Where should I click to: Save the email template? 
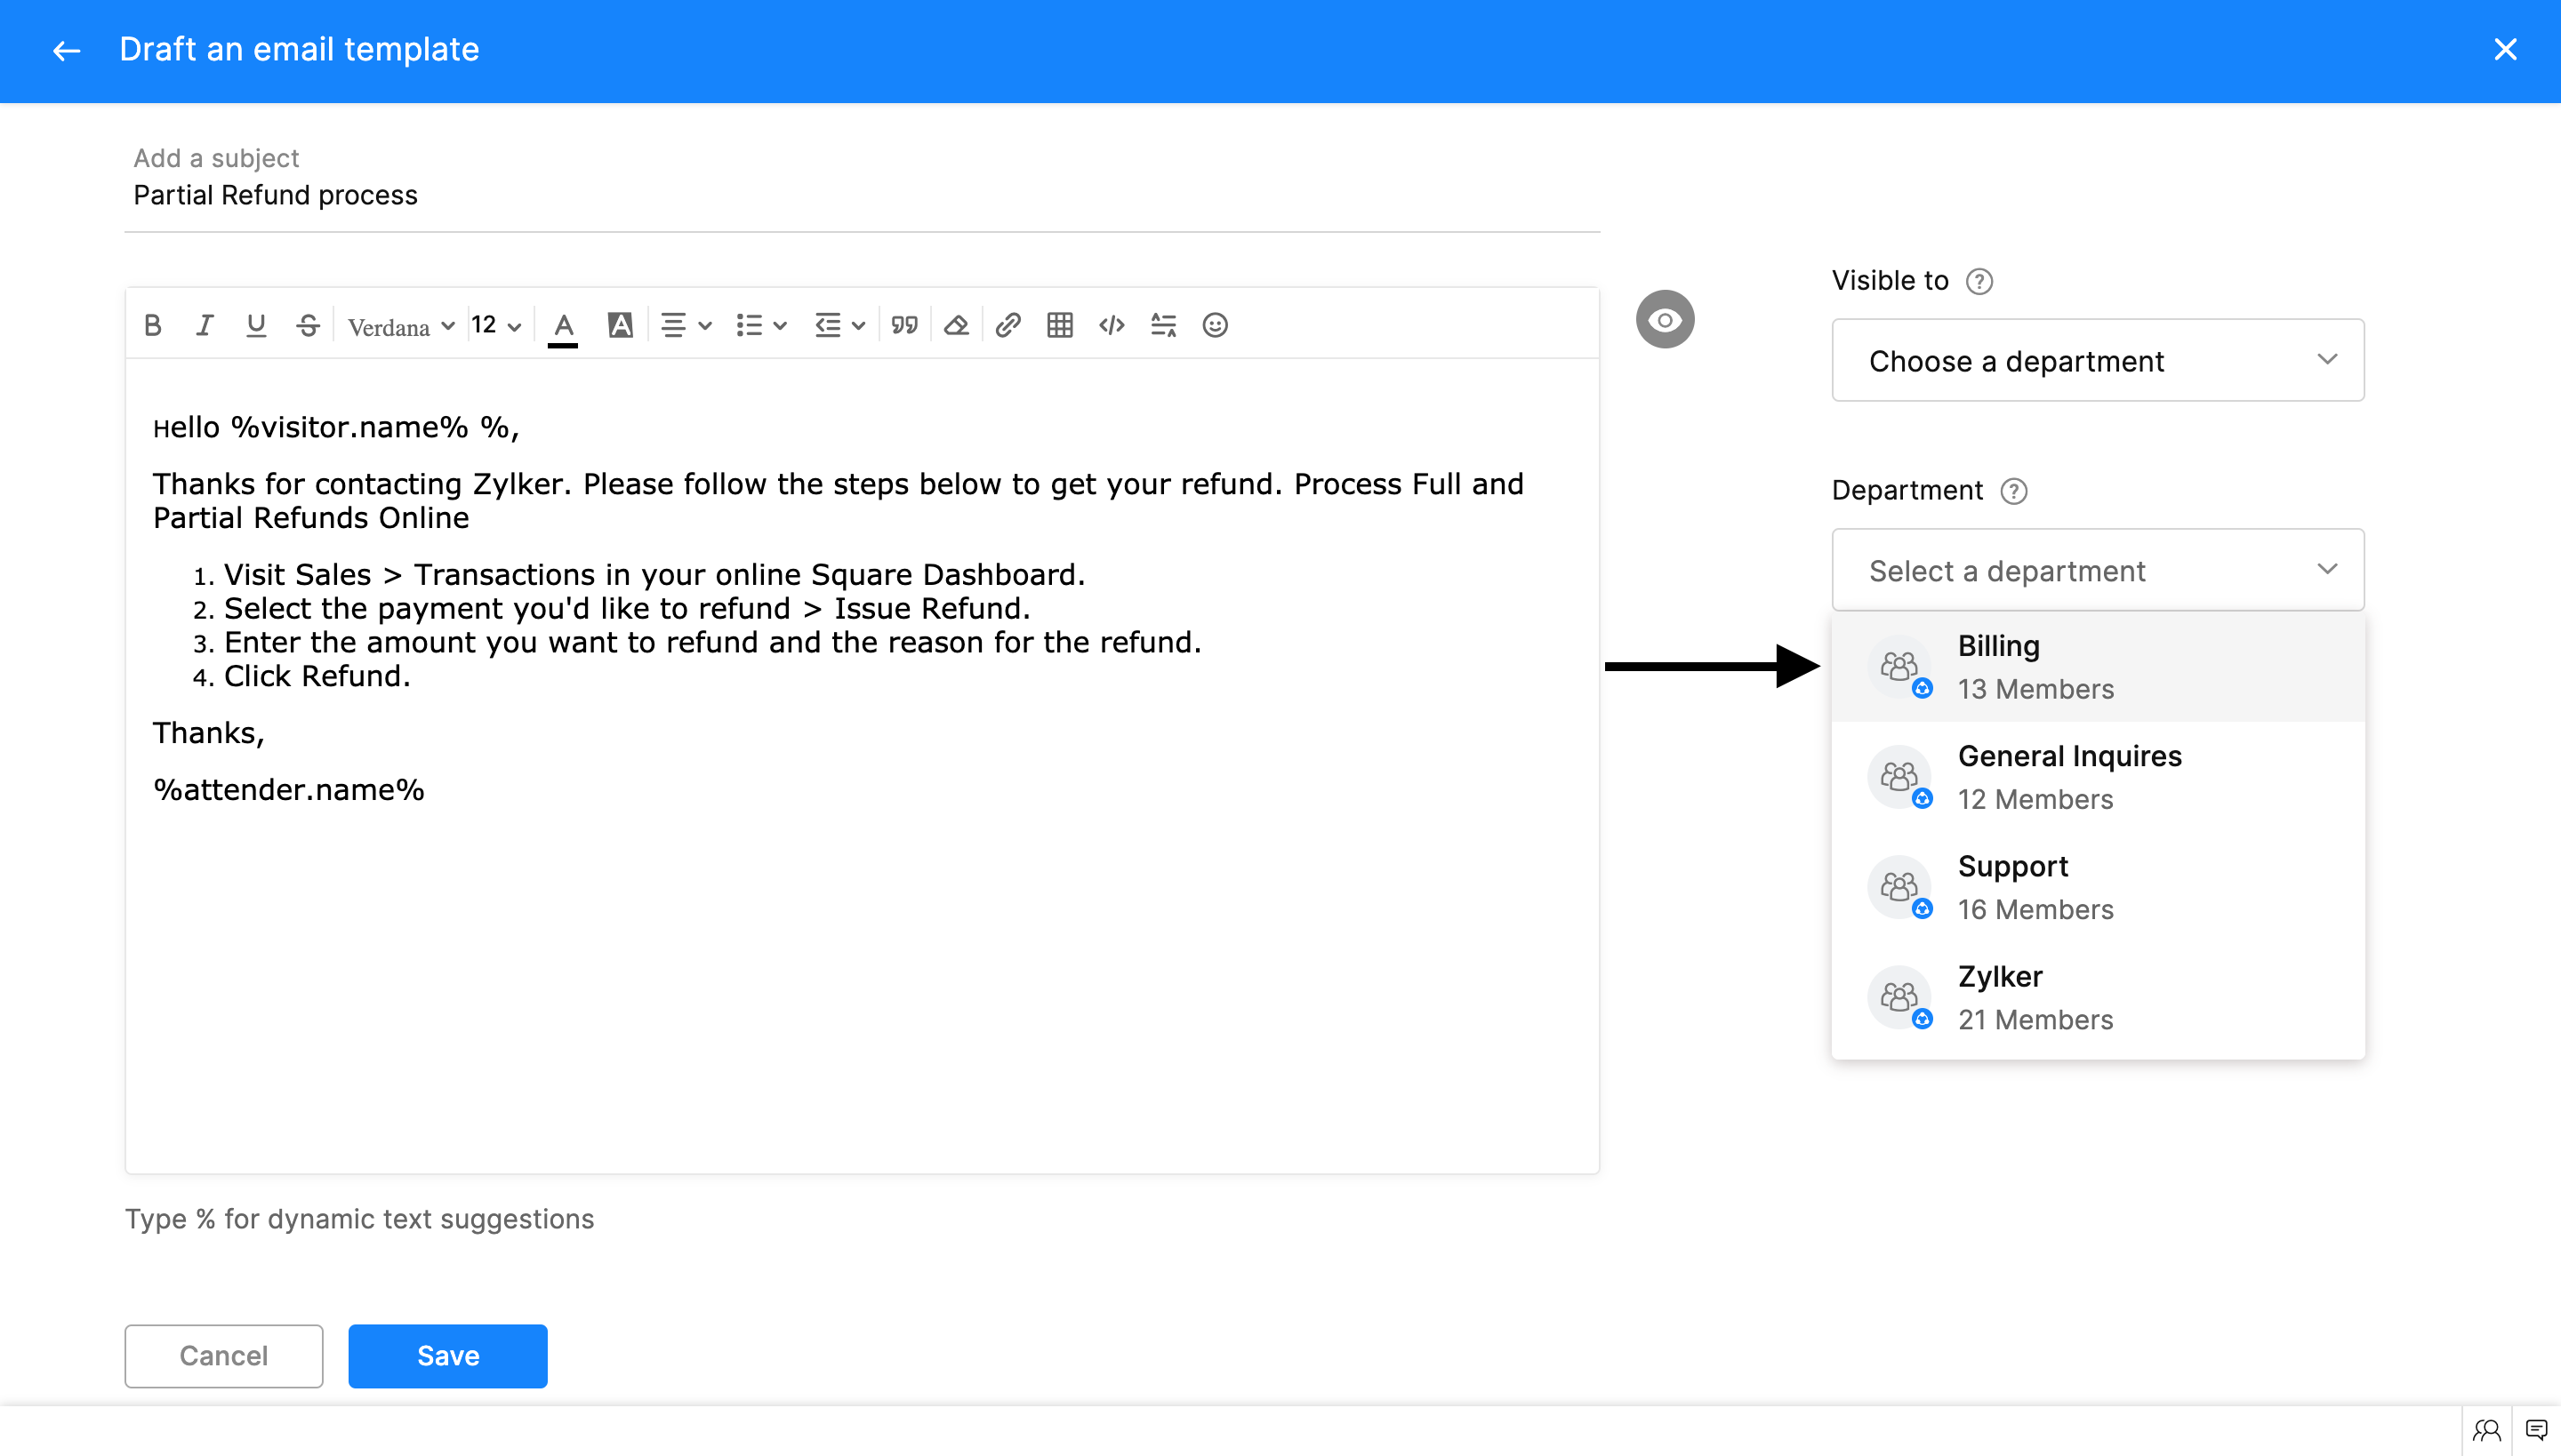click(447, 1356)
